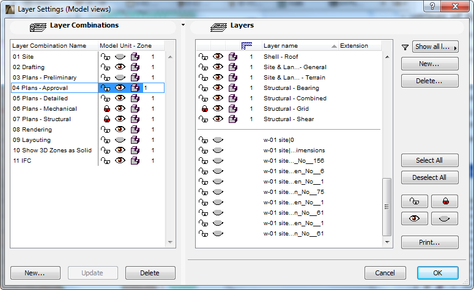Image resolution: width=474 pixels, height=290 pixels.
Task: Select the Structural - Combined layer name
Action: click(x=295, y=99)
